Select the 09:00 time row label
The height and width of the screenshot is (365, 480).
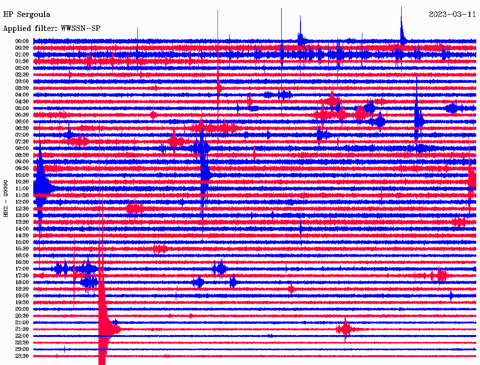coord(22,162)
